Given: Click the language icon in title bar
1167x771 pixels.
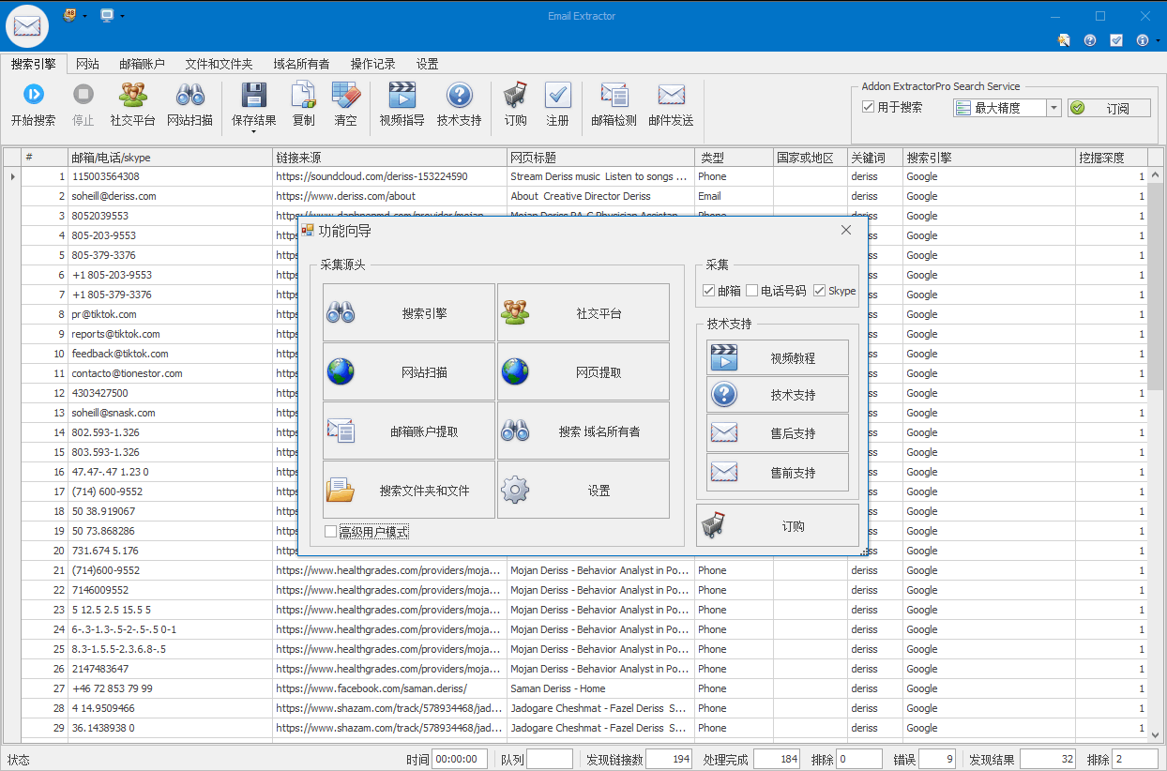Looking at the screenshot, I should coord(70,15).
